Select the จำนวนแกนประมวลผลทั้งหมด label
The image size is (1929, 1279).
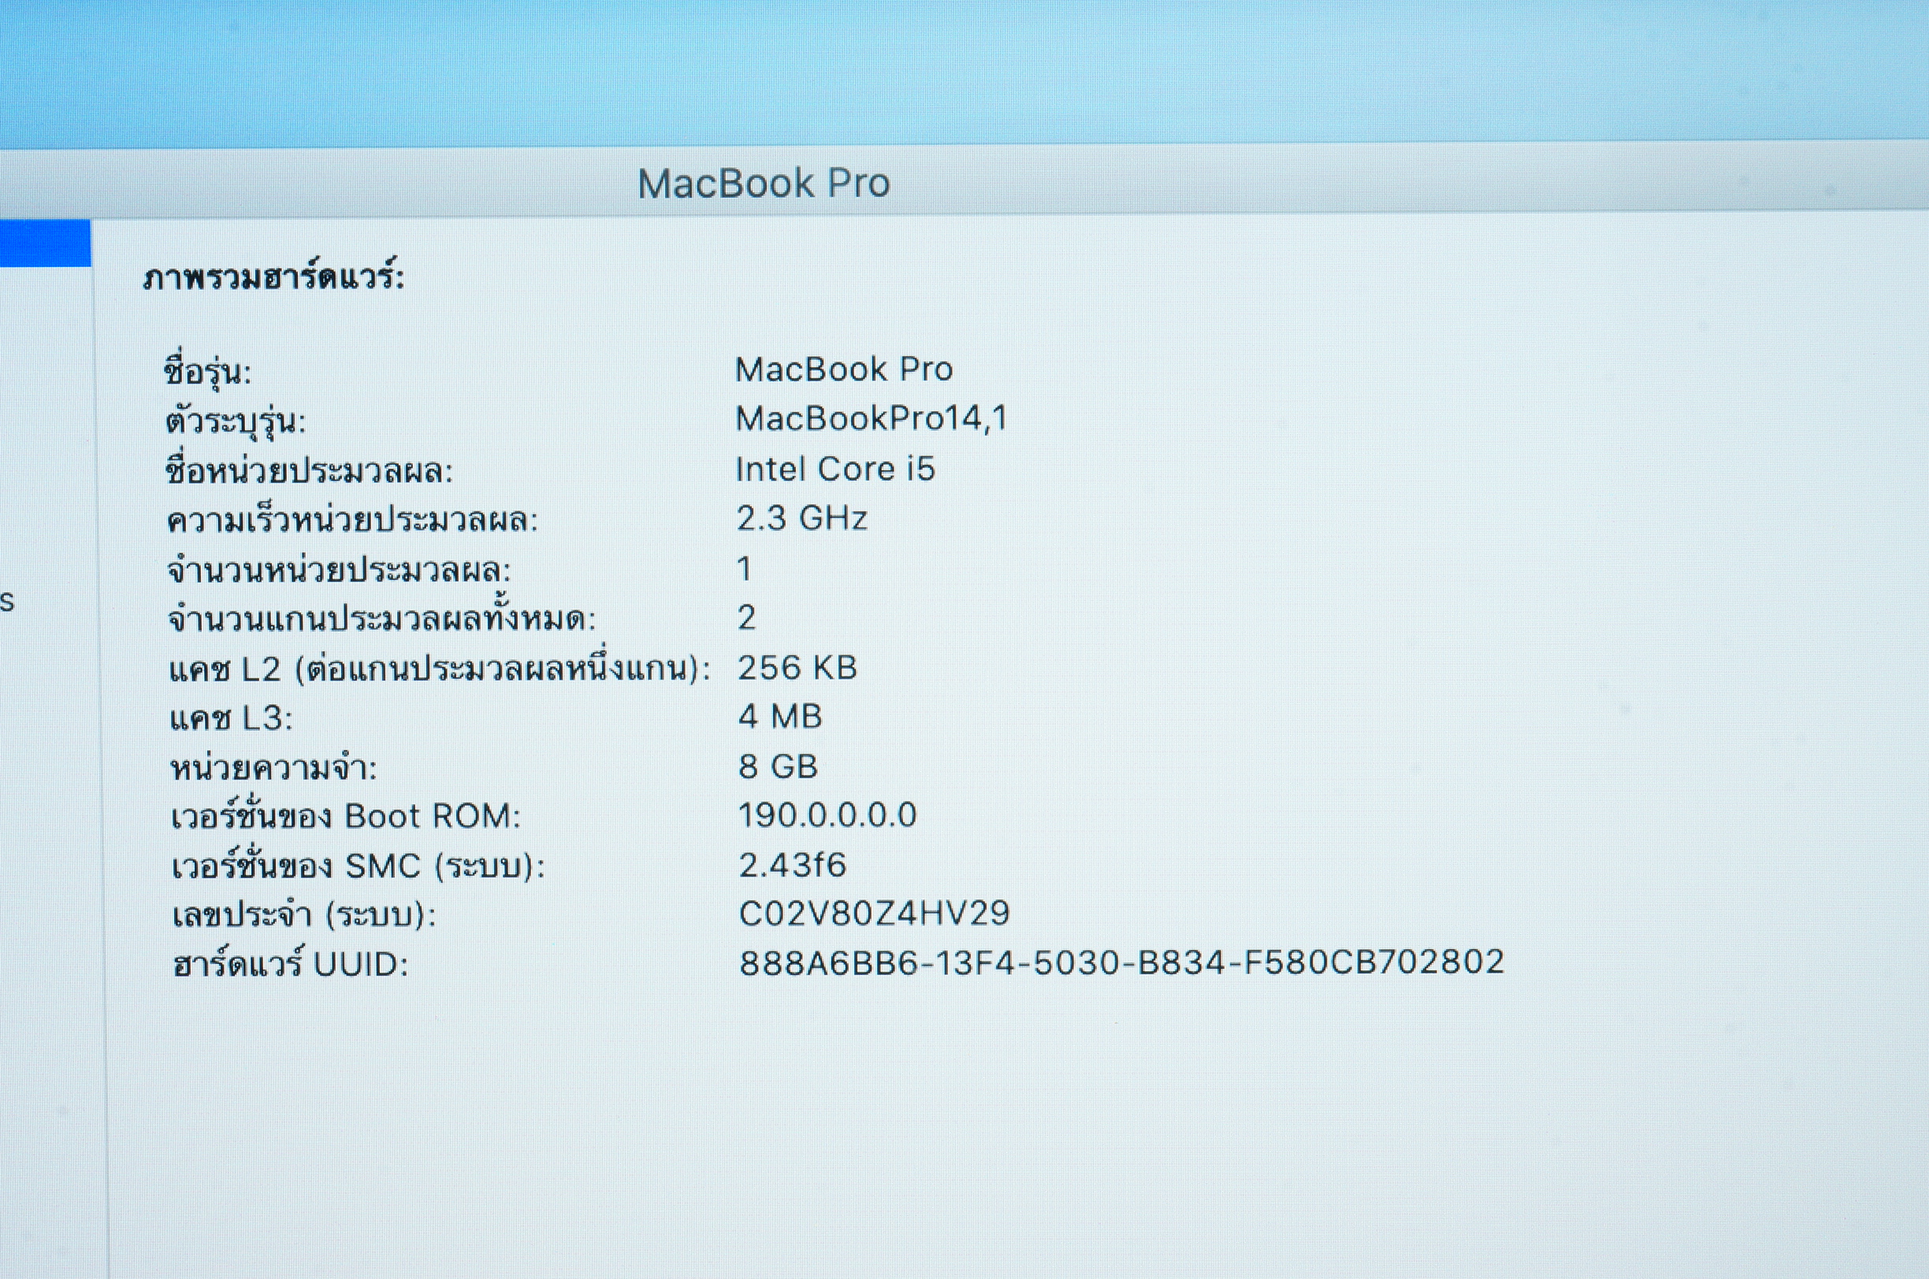click(382, 617)
